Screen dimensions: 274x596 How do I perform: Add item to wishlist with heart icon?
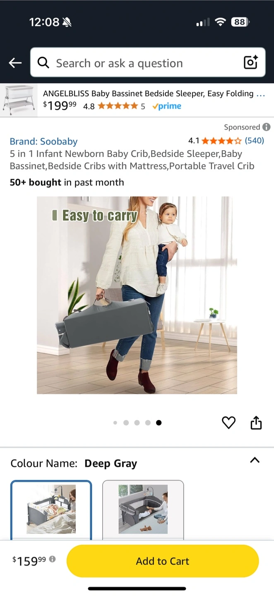(228, 423)
